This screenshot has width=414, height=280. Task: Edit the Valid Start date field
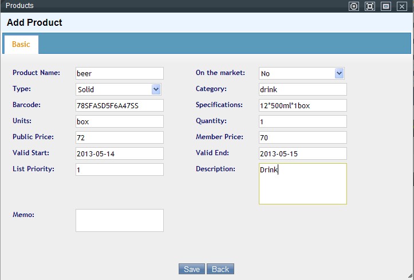tap(119, 153)
